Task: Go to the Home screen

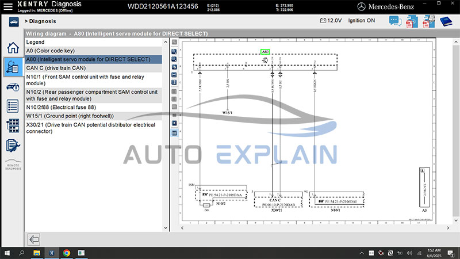Action: click(x=13, y=48)
